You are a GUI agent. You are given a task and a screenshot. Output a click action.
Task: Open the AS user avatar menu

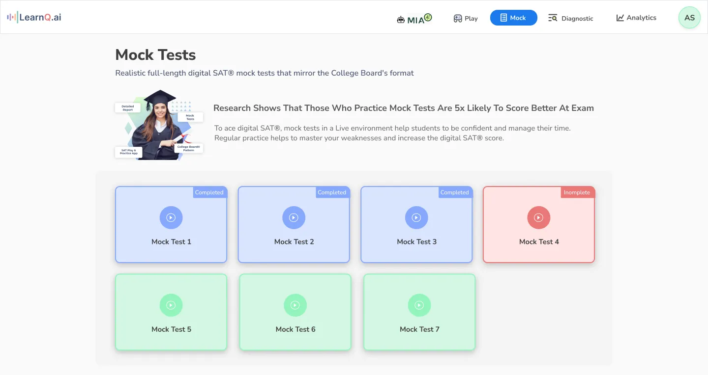point(689,18)
